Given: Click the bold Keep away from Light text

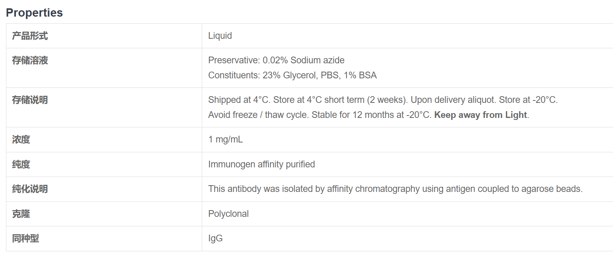Looking at the screenshot, I should pyautogui.click(x=481, y=115).
